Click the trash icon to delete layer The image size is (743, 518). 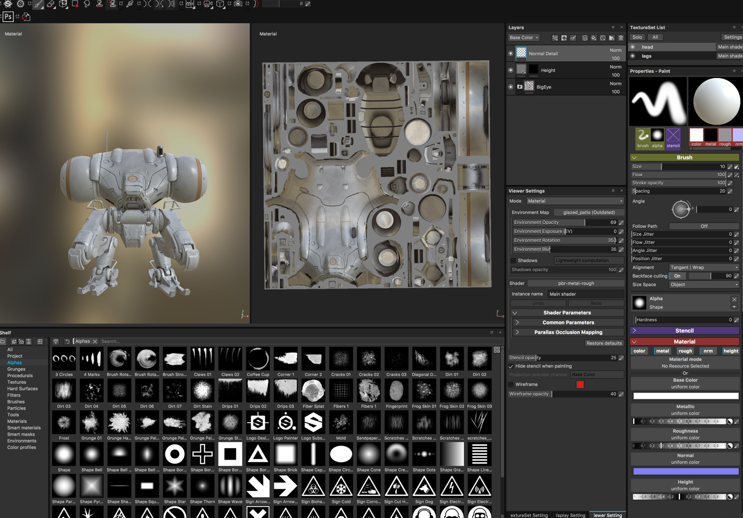coord(621,38)
